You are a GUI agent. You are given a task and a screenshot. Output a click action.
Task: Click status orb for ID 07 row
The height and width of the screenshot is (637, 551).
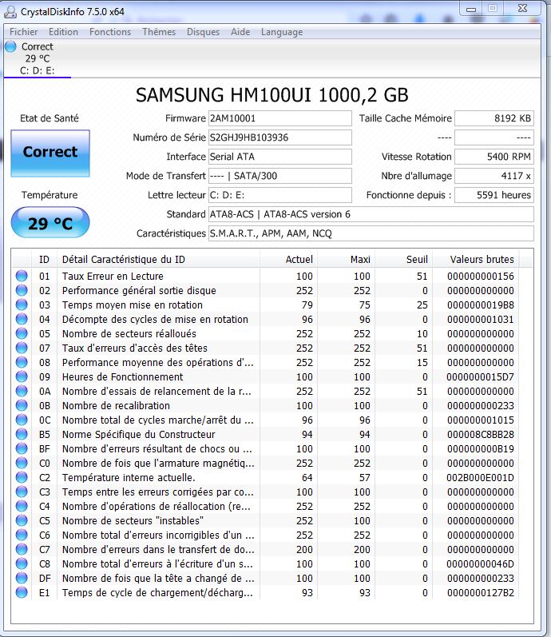click(22, 348)
